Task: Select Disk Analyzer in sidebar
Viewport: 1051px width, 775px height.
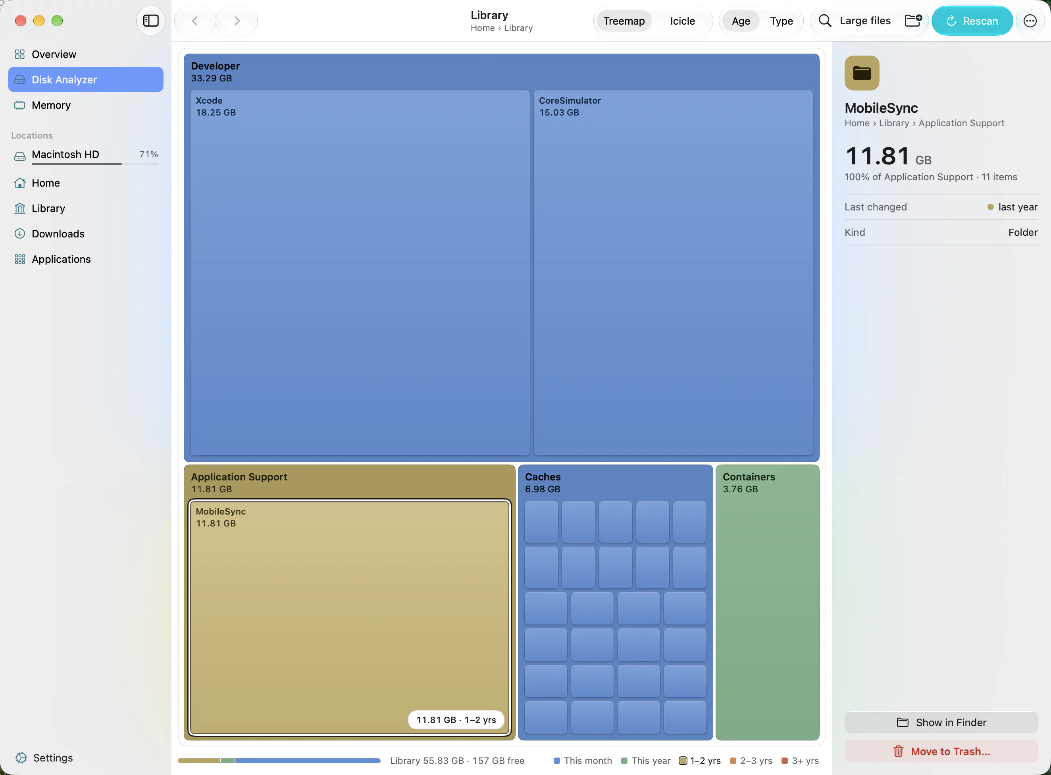Action: click(86, 80)
